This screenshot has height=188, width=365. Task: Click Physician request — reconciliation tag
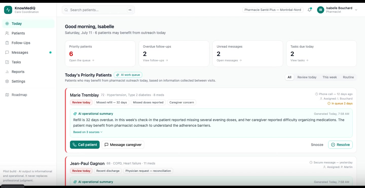(x=148, y=171)
